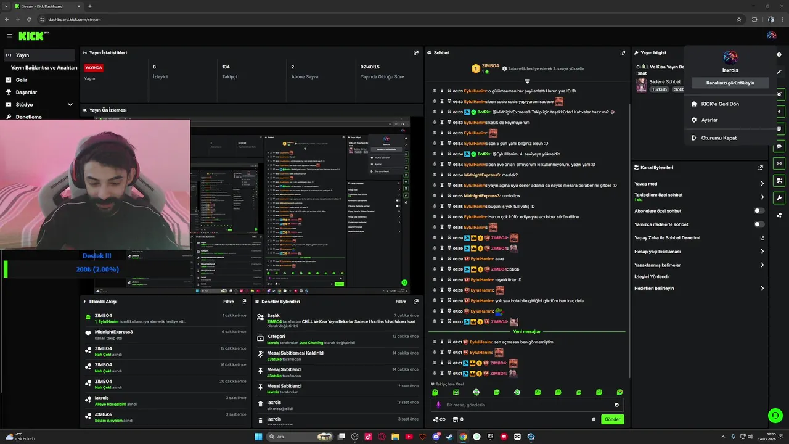Open the external link icon for Yapay Zeka denetimi
The image size is (789, 444).
coord(762,238)
